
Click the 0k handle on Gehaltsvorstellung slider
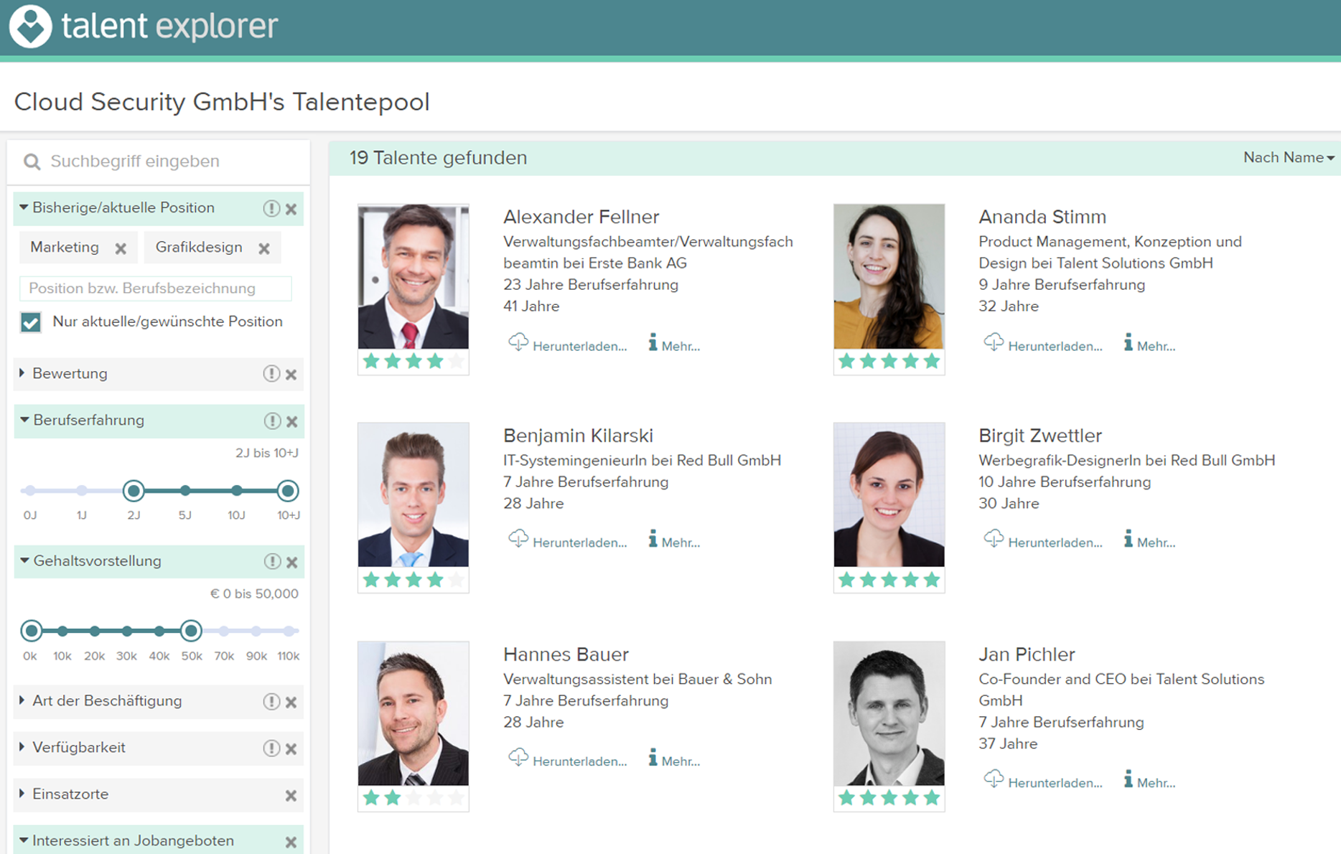[x=31, y=631]
